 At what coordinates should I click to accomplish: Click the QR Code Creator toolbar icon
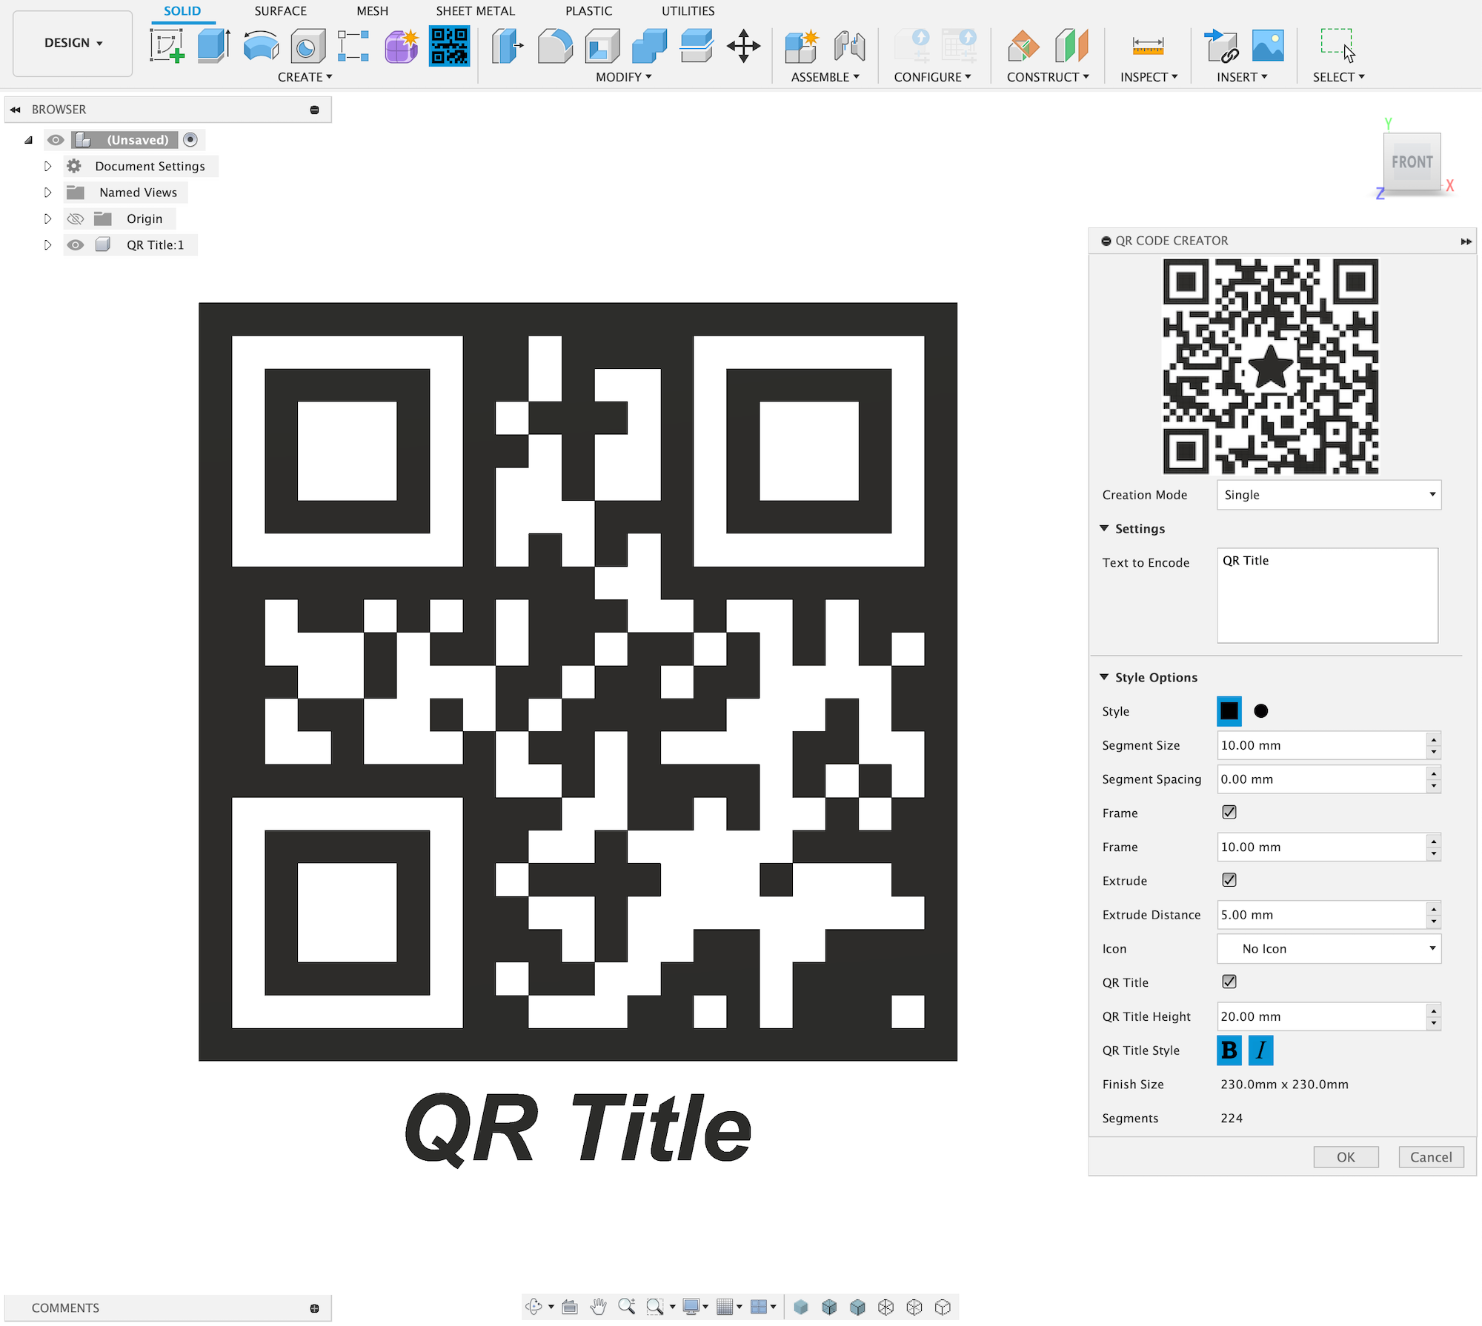pos(449,46)
